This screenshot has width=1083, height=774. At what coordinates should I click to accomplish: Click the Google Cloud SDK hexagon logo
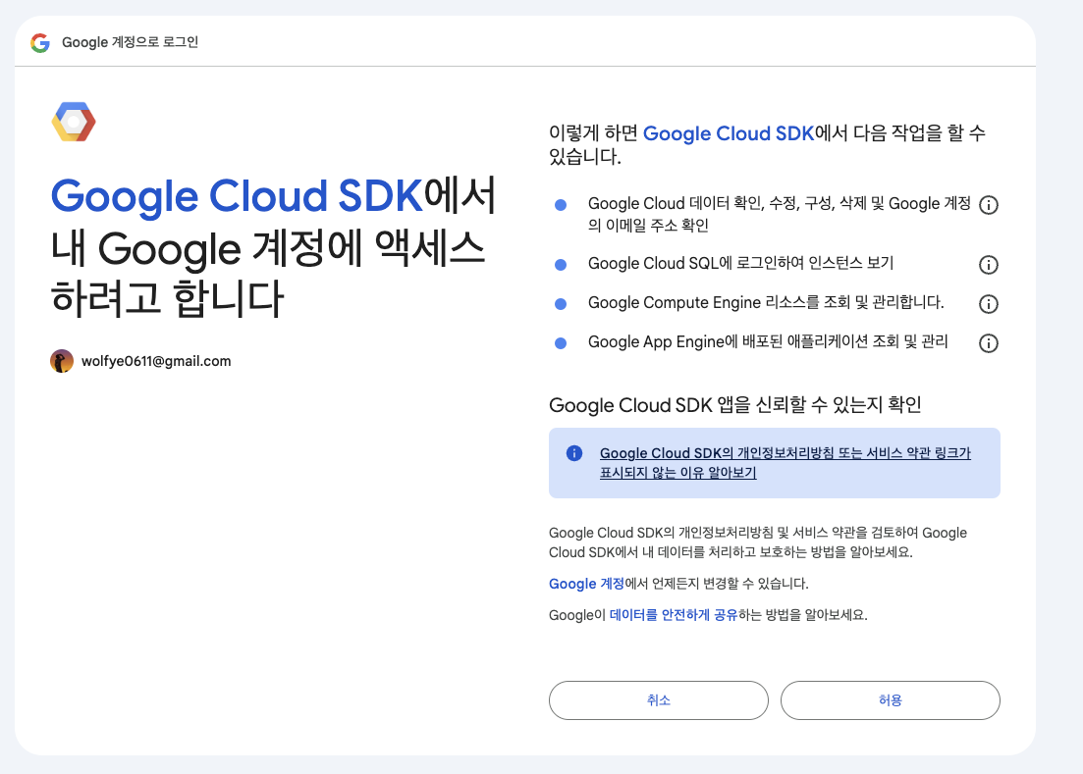74,122
